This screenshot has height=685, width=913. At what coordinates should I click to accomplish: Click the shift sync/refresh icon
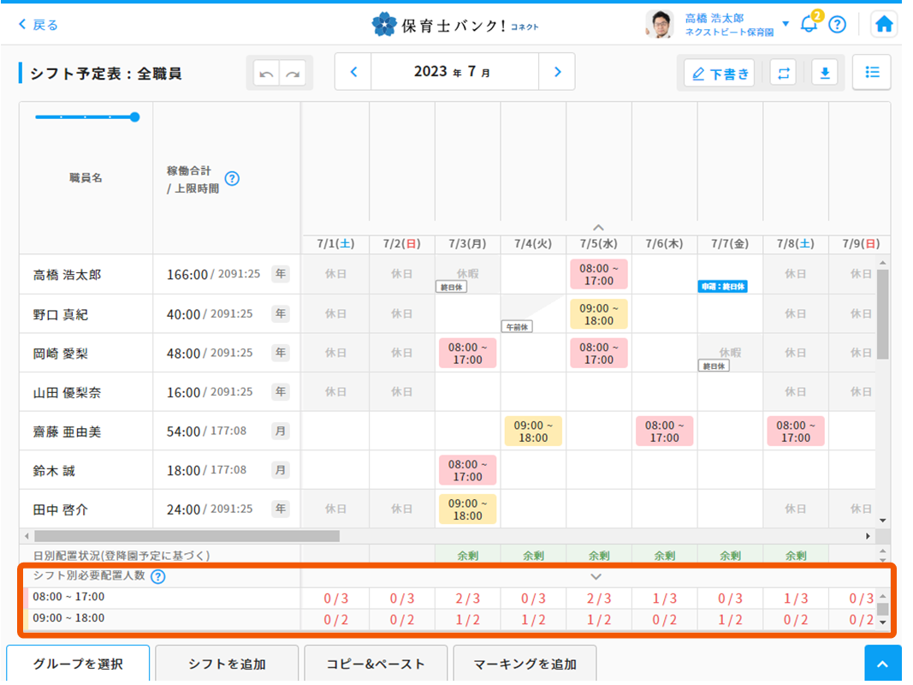tap(782, 73)
